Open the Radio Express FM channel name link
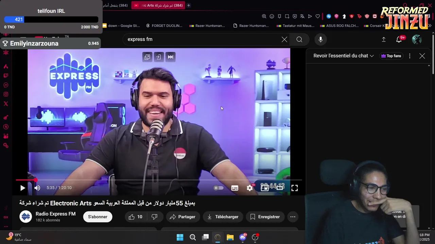Image resolution: width=435 pixels, height=244 pixels. (x=55, y=214)
